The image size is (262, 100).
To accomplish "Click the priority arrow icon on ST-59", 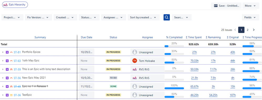I will [x=11, y=69].
